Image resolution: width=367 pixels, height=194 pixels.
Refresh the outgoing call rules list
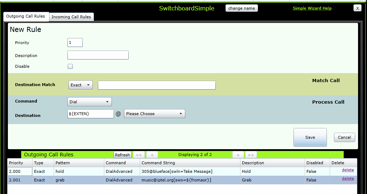(x=123, y=155)
